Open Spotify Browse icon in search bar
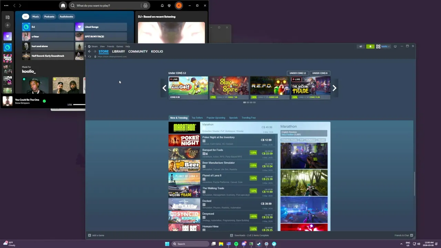This screenshot has height=248, width=441. [x=145, y=6]
